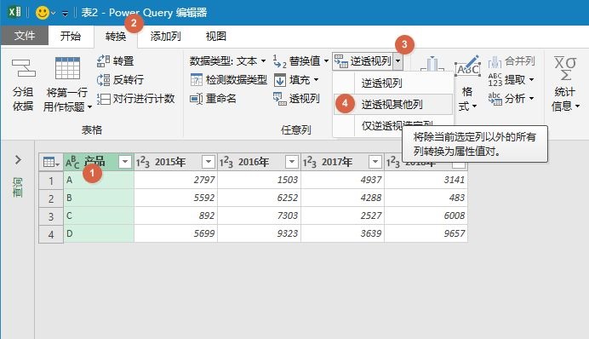This screenshot has height=339, width=589.
Task: Click the 合并列 button
Action: 512,60
